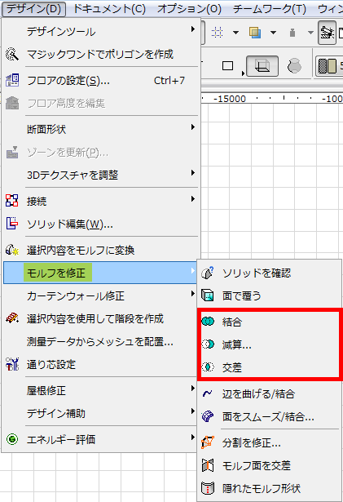Screen dimensions: 343x502
Task: Toggle the 3D box geometry button
Action: tap(262, 66)
